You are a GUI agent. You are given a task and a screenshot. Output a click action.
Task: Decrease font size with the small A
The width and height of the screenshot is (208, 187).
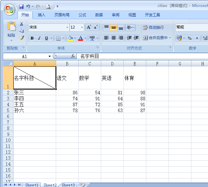[96, 27]
